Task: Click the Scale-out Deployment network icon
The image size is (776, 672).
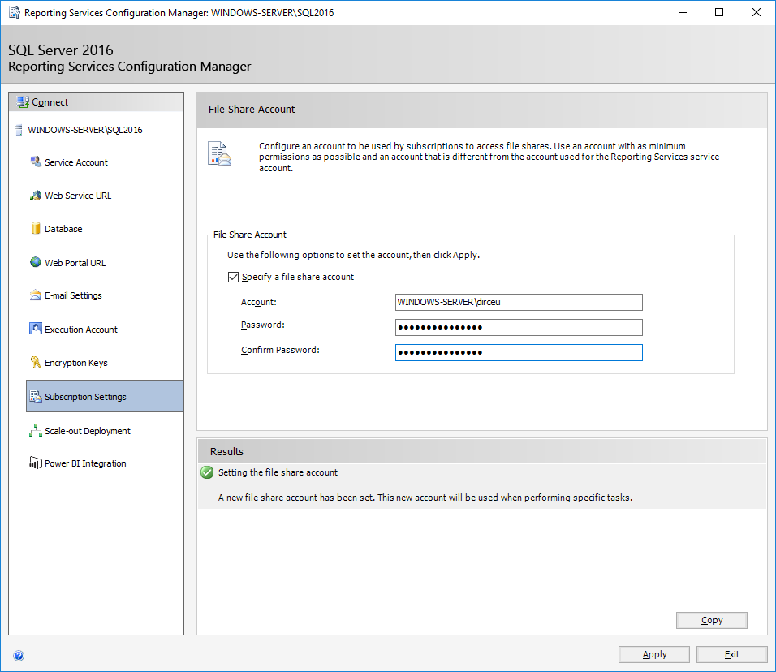Action: [35, 431]
